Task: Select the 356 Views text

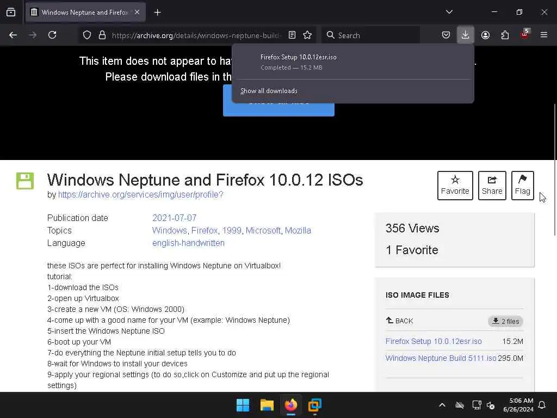Action: 412,228
